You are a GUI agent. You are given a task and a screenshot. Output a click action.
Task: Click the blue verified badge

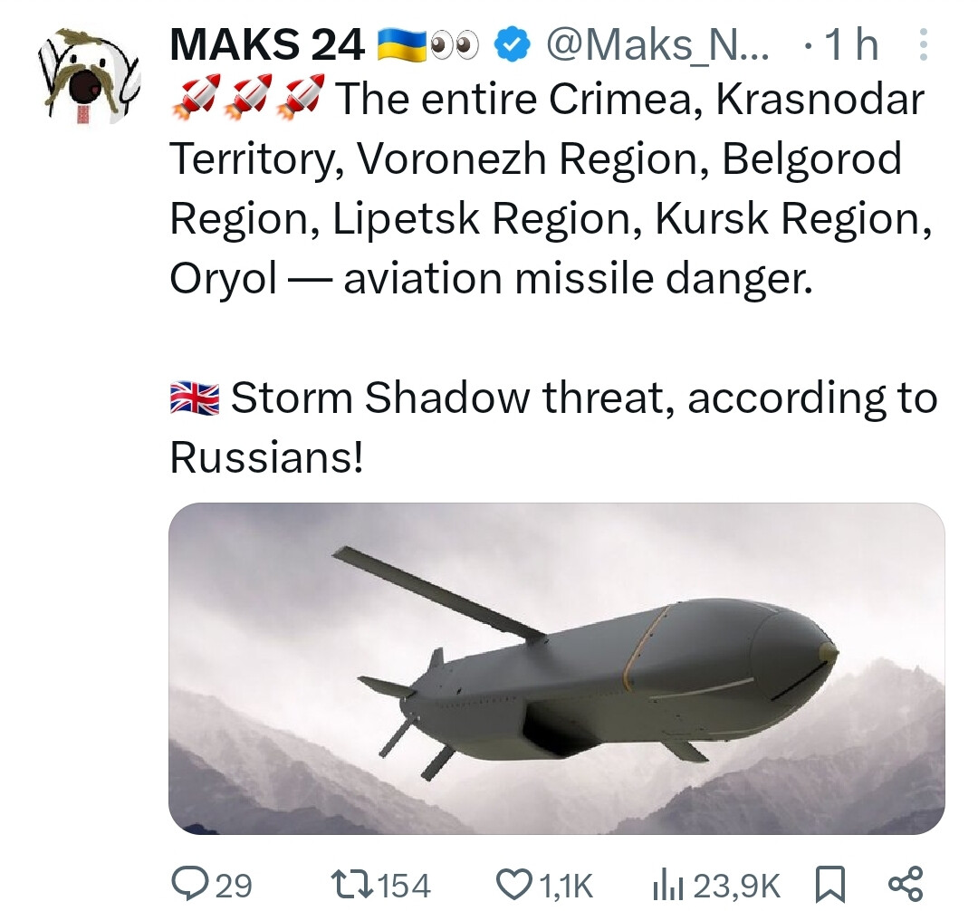coord(512,45)
